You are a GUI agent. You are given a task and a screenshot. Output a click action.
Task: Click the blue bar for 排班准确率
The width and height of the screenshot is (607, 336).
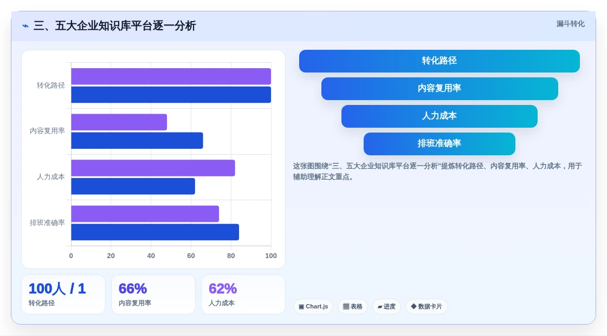click(155, 232)
